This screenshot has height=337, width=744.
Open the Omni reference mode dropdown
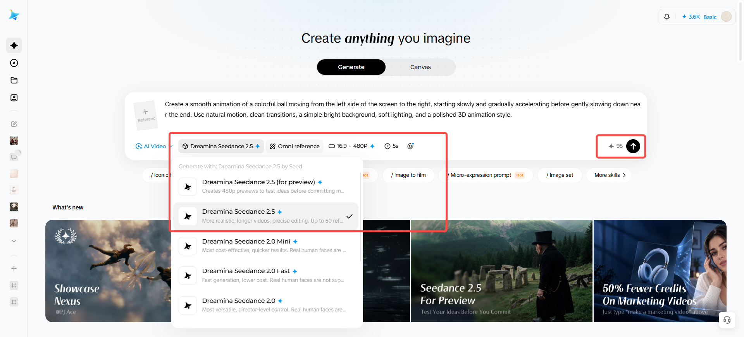click(x=295, y=146)
